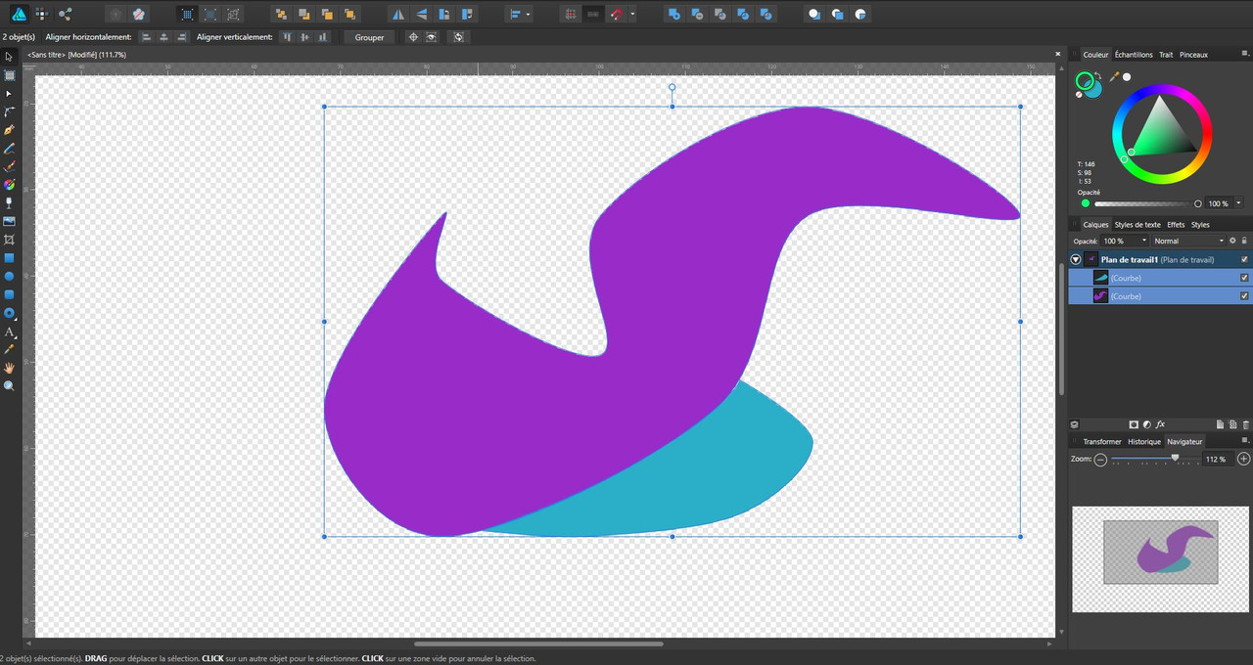Switch to the Échantillons tab
The image size is (1253, 665).
tap(1134, 55)
